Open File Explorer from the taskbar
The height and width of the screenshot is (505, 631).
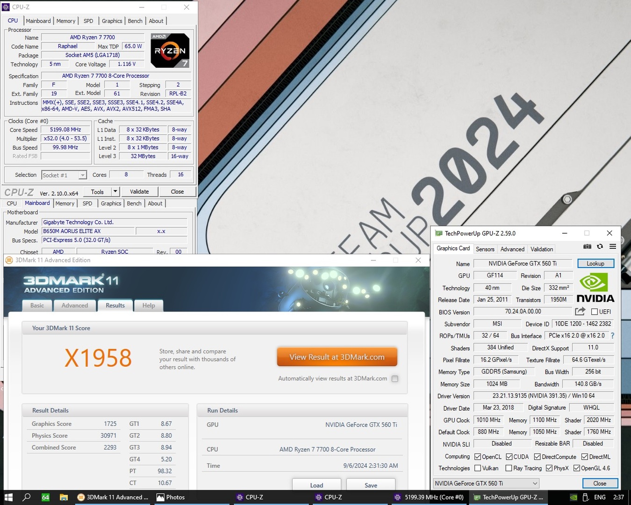[64, 497]
